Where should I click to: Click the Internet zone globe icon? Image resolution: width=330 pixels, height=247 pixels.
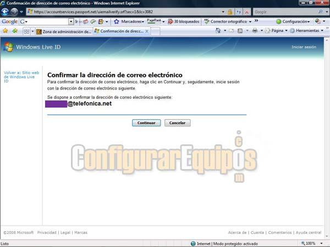click(193, 244)
